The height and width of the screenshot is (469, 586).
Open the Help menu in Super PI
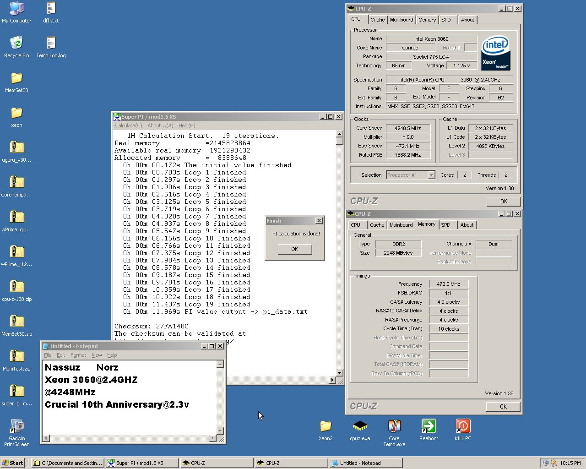187,125
